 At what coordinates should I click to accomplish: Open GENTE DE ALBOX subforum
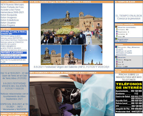click(x=8, y=44)
